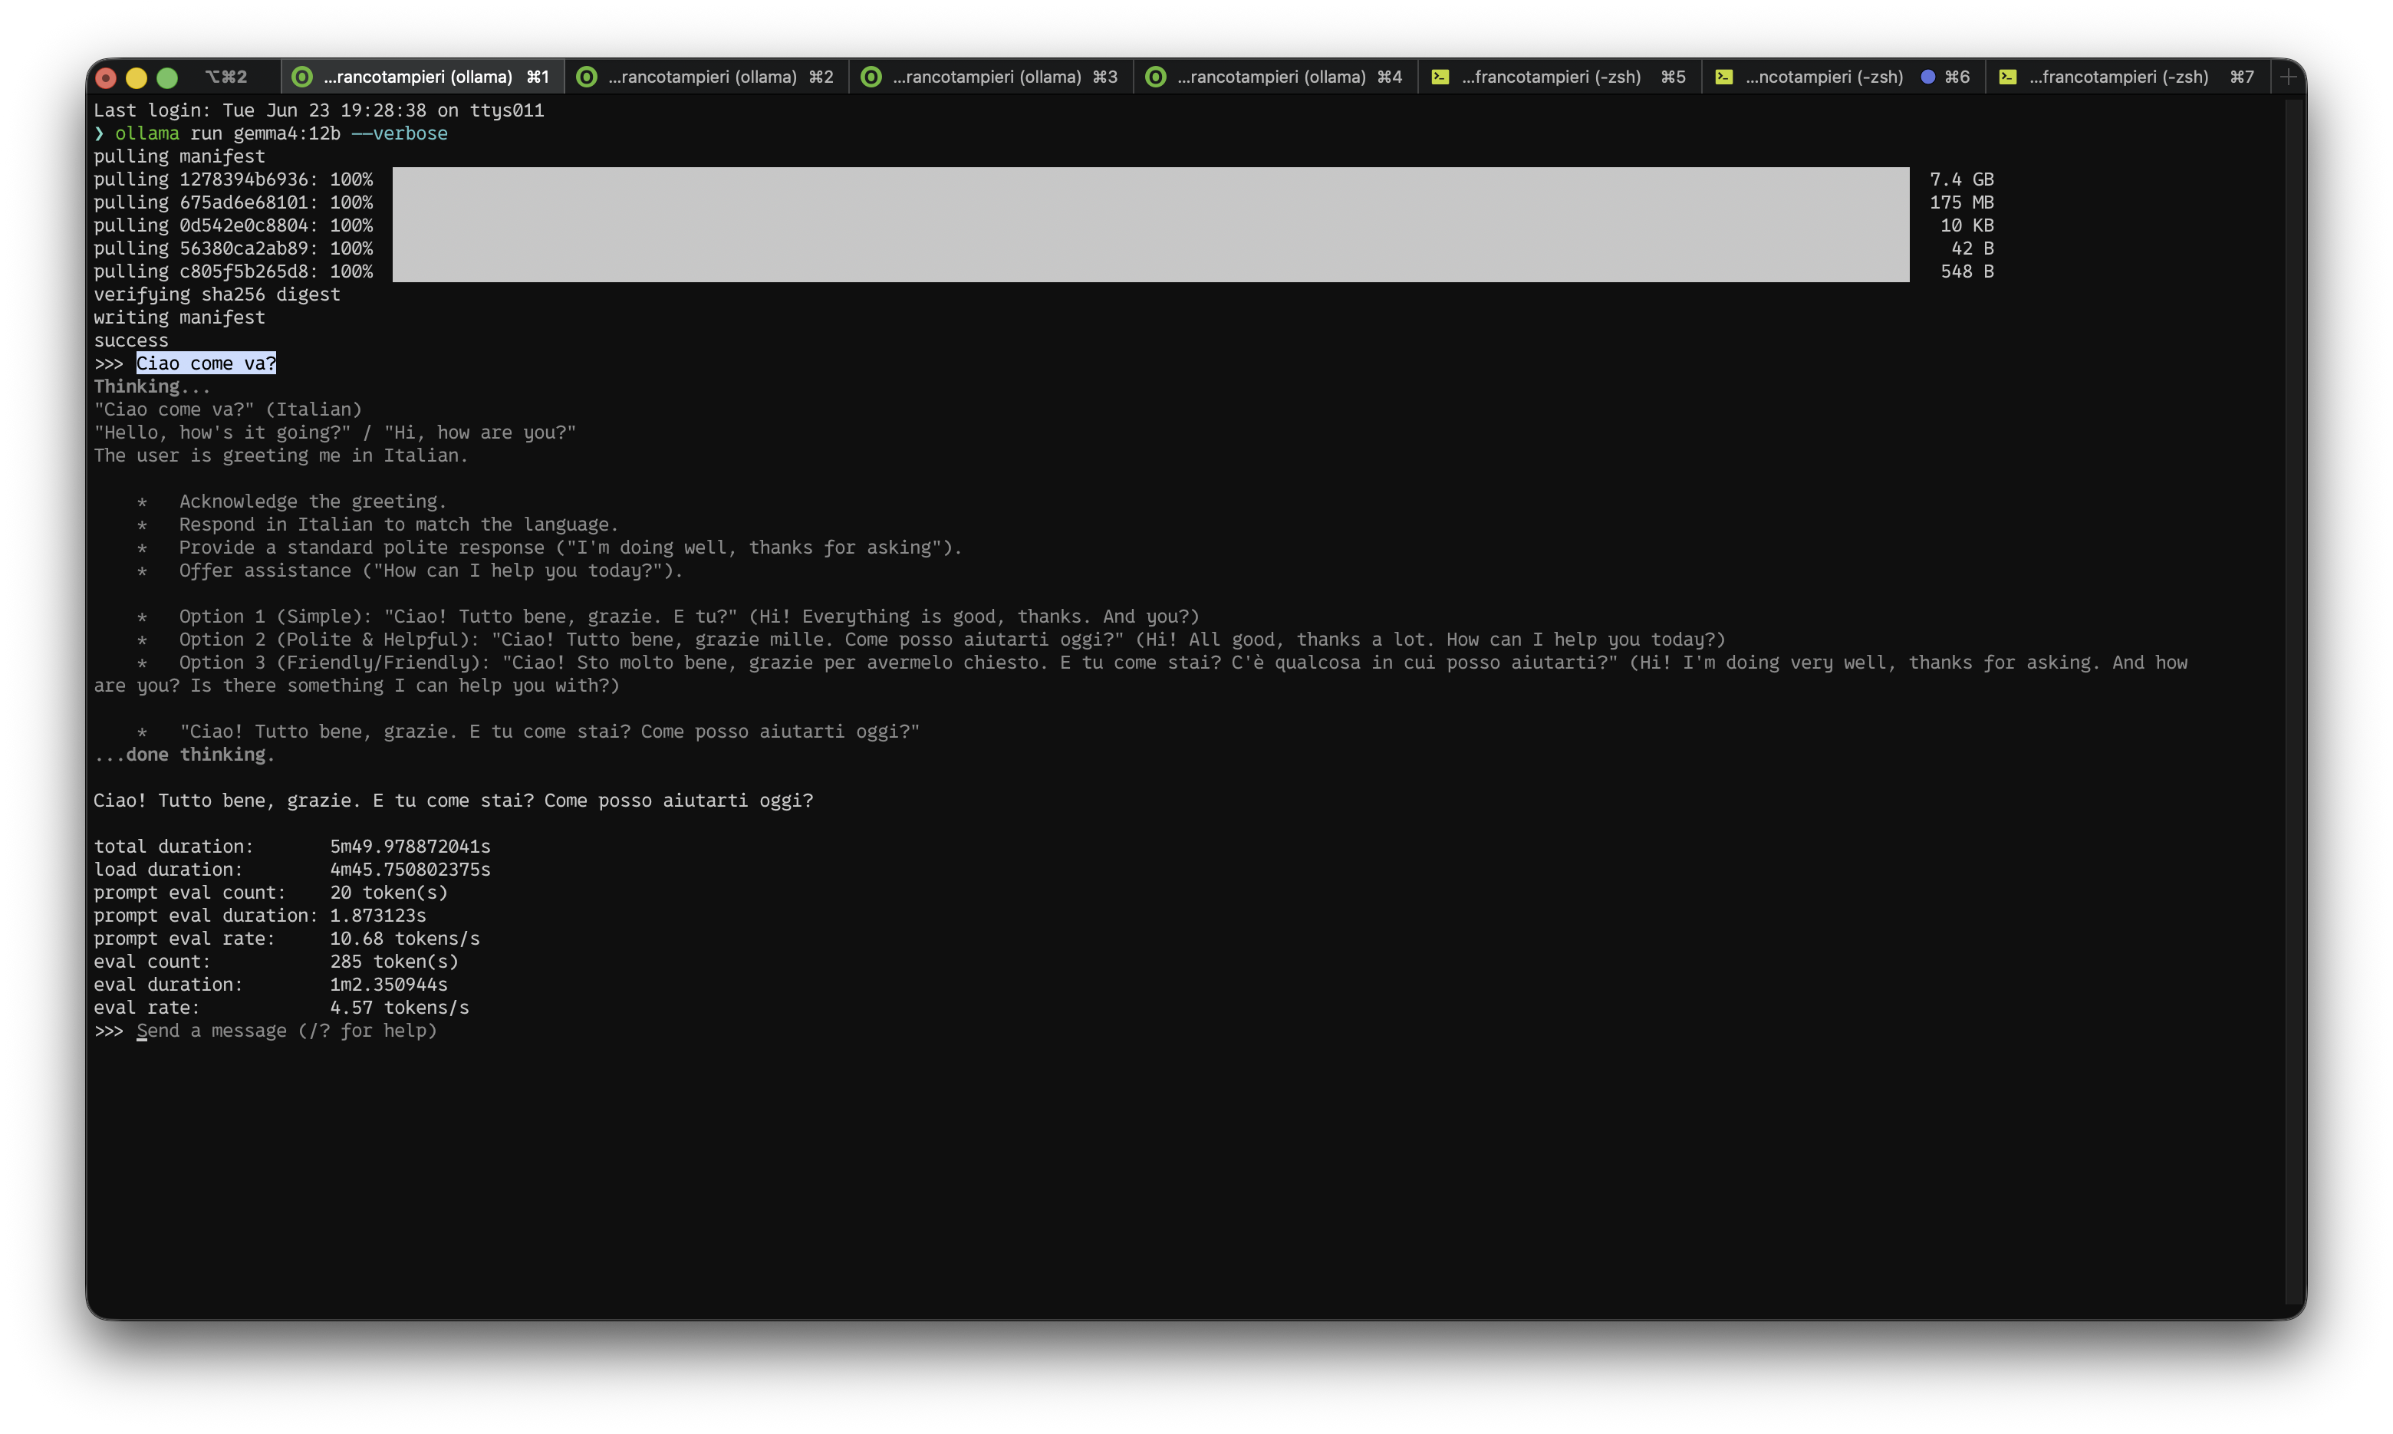Click the eval rate '4.57 tokens/s'
This screenshot has height=1434, width=2393.
pos(399,1008)
